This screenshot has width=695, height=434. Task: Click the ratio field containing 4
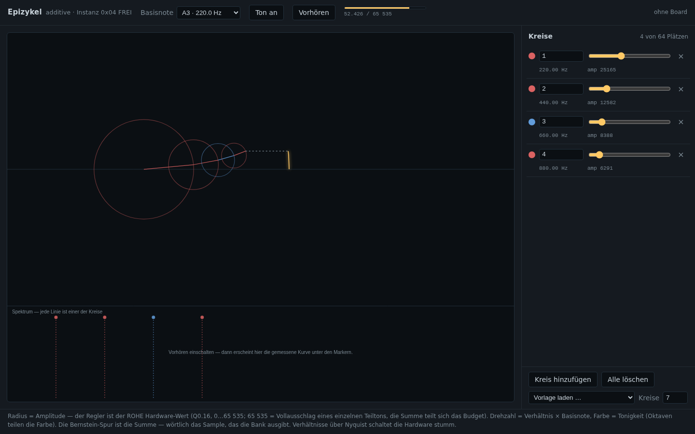561,154
